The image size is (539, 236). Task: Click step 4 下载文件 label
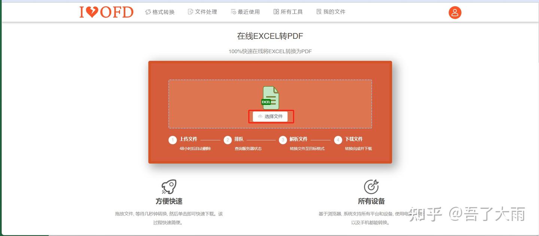click(354, 139)
